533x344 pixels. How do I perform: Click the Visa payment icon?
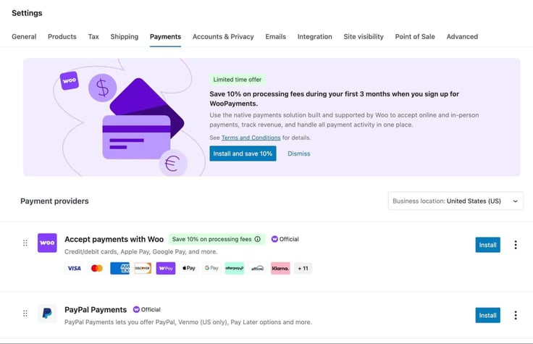74,268
